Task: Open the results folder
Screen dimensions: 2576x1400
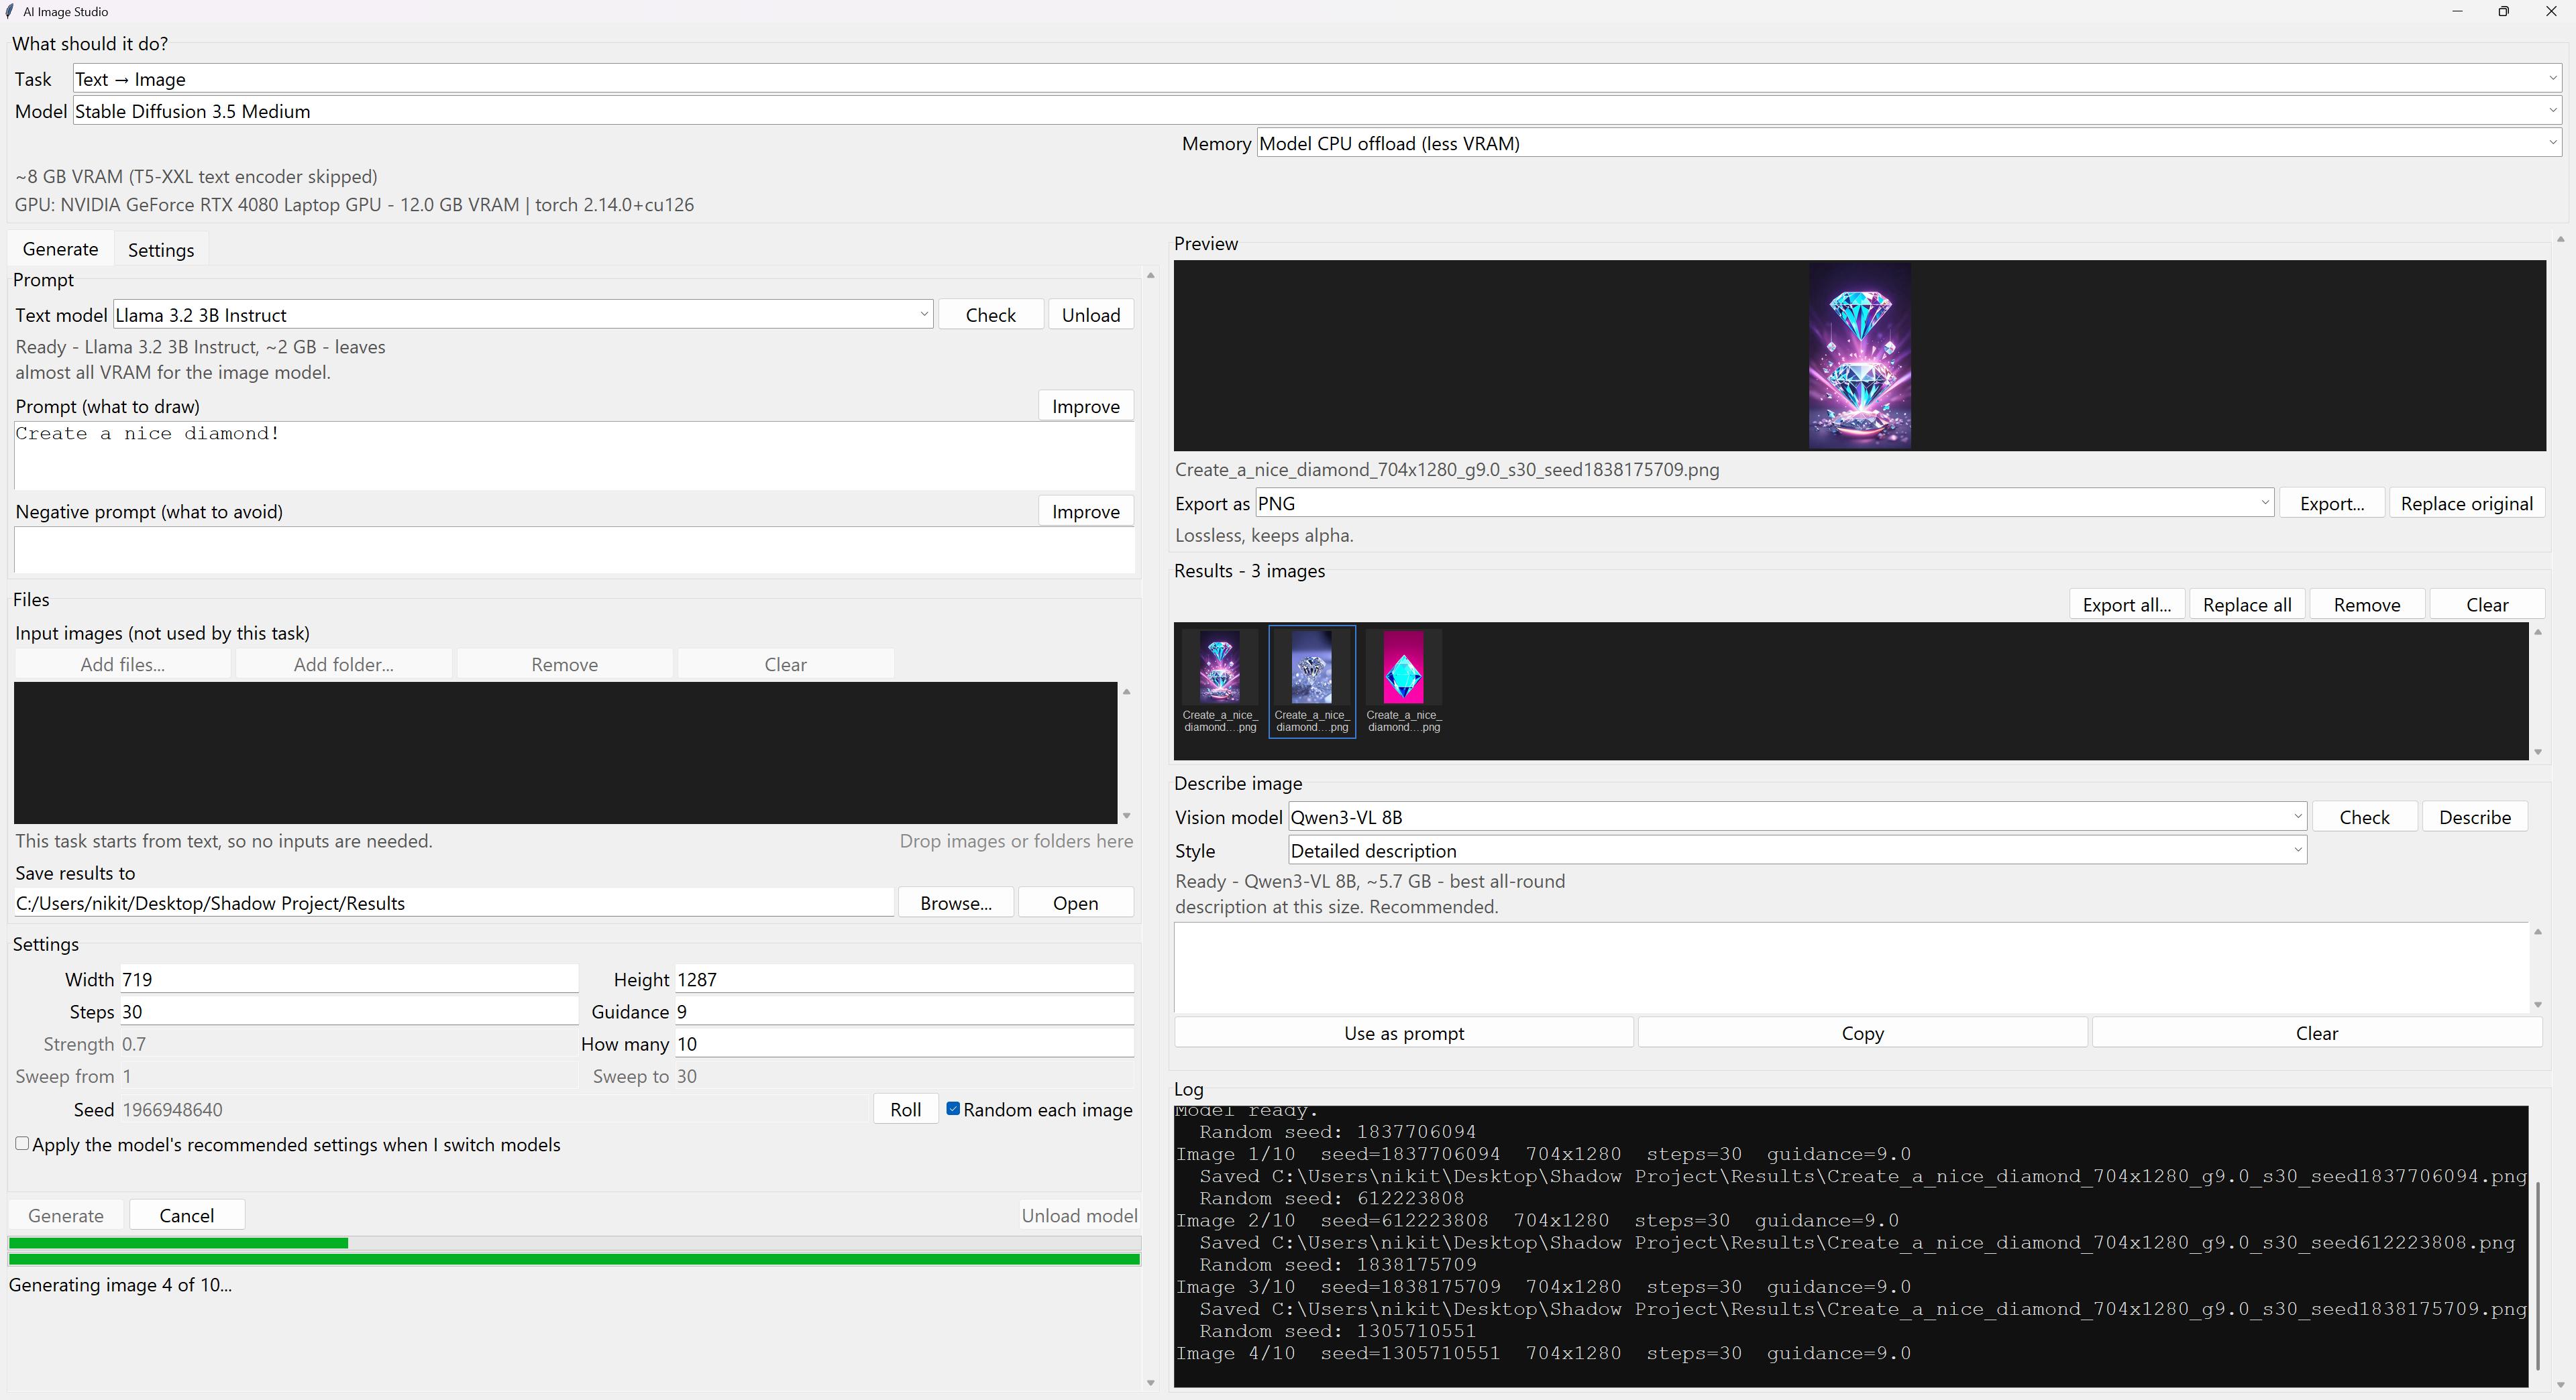Action: [1075, 903]
